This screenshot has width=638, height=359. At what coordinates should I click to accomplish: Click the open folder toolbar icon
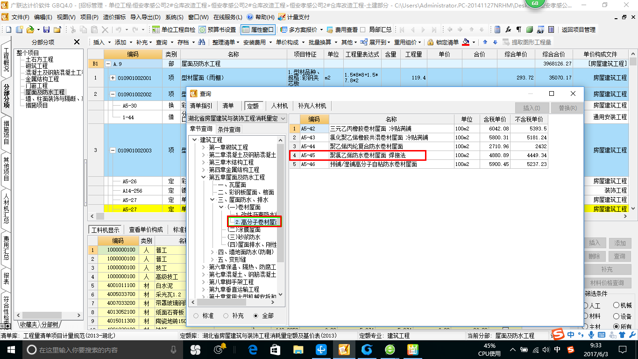[30, 29]
